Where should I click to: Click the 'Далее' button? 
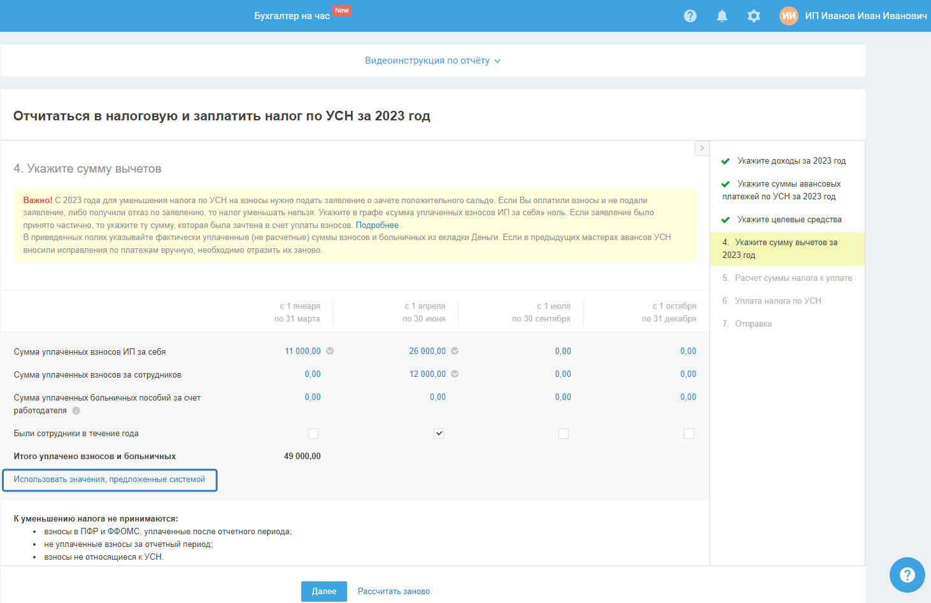[324, 592]
